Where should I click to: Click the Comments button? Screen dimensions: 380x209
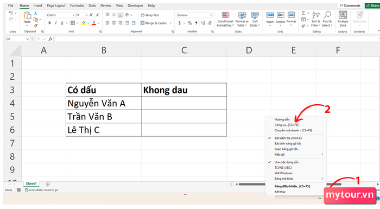(x=350, y=5)
